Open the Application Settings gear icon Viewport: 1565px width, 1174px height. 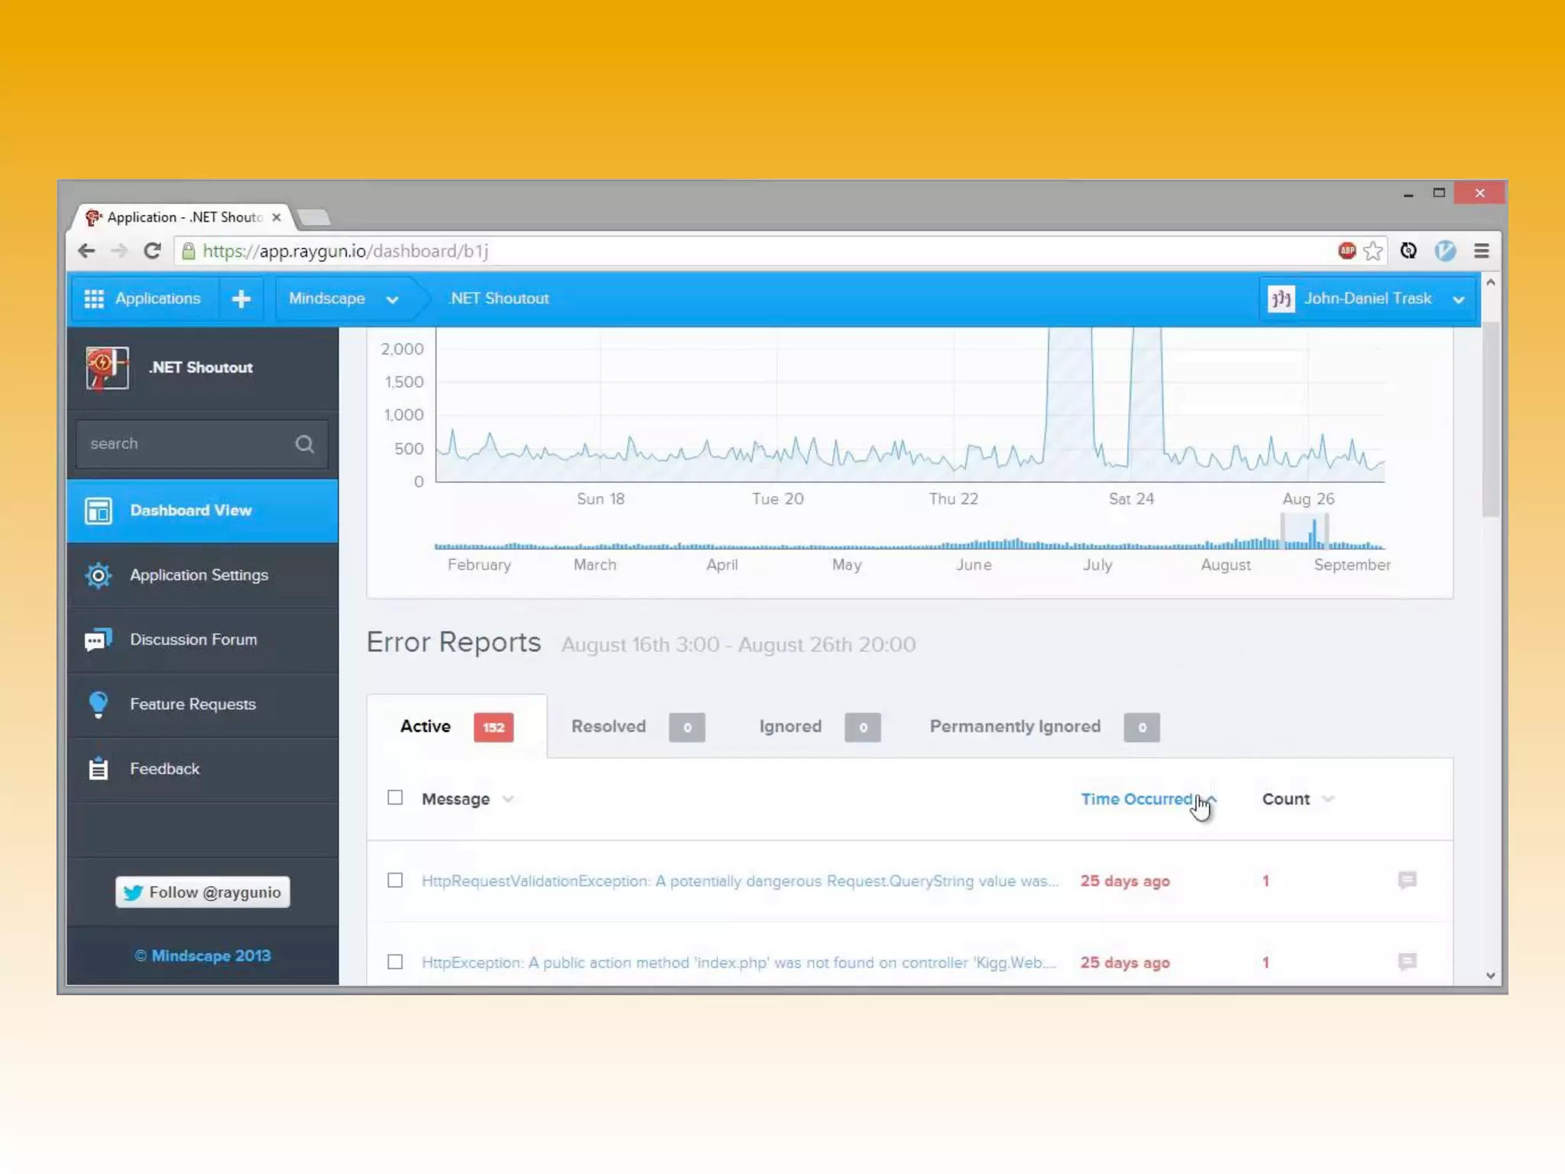click(99, 576)
